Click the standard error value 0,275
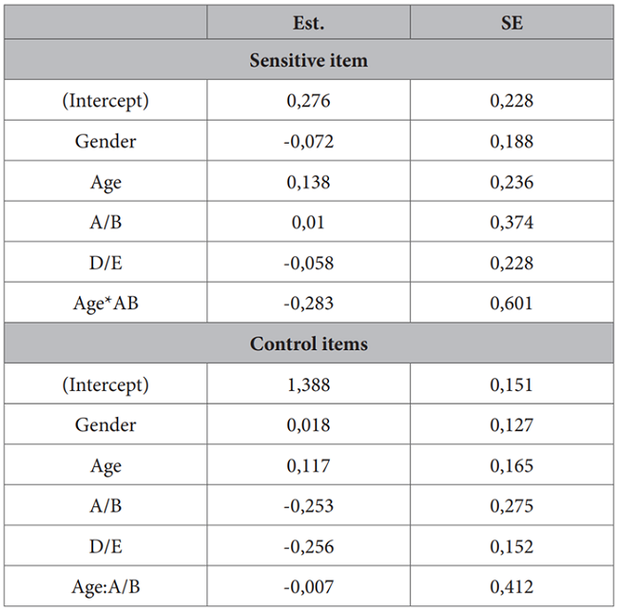 point(512,505)
